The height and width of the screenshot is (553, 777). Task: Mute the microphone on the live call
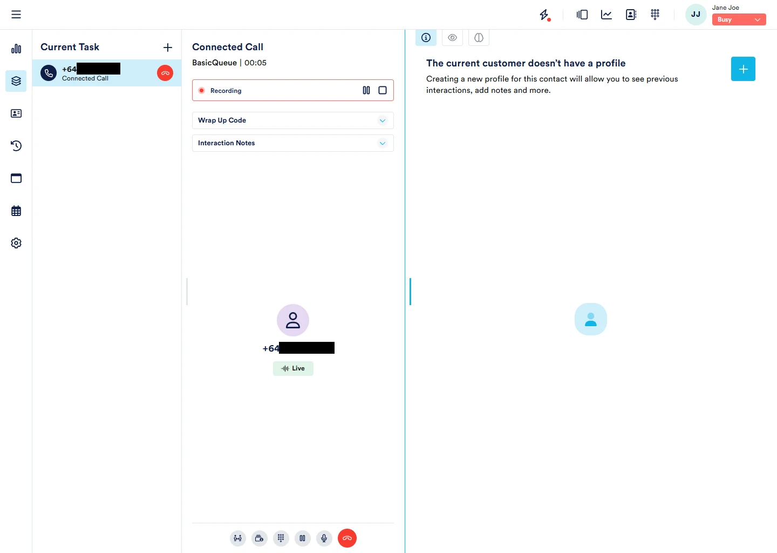[324, 538]
